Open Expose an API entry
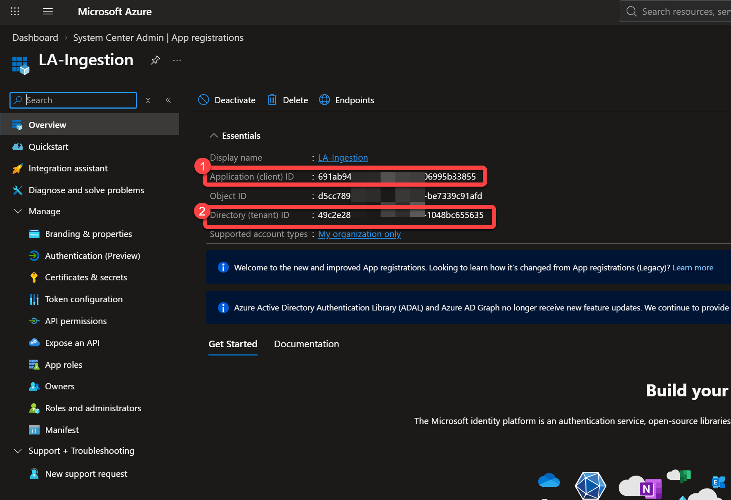 click(72, 343)
